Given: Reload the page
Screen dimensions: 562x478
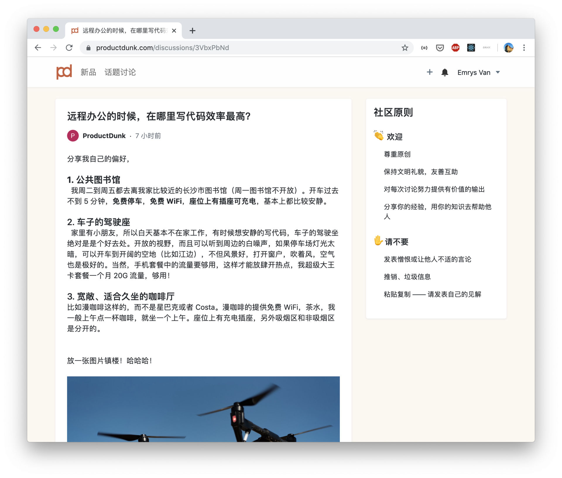Looking at the screenshot, I should click(69, 48).
